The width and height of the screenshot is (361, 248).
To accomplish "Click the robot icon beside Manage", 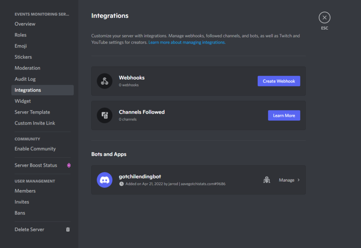I will coord(267,180).
